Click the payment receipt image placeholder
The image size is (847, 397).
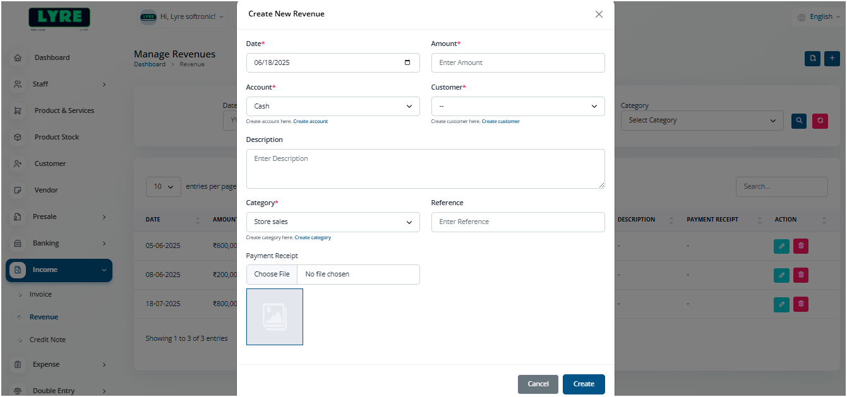click(274, 317)
